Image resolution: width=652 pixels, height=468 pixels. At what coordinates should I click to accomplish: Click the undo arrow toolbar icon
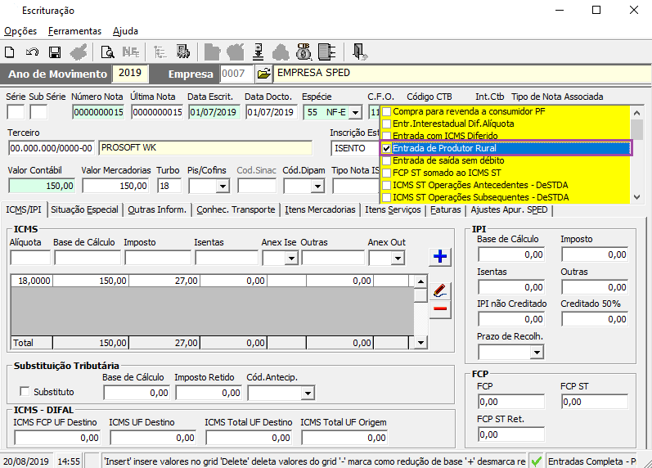click(x=32, y=52)
